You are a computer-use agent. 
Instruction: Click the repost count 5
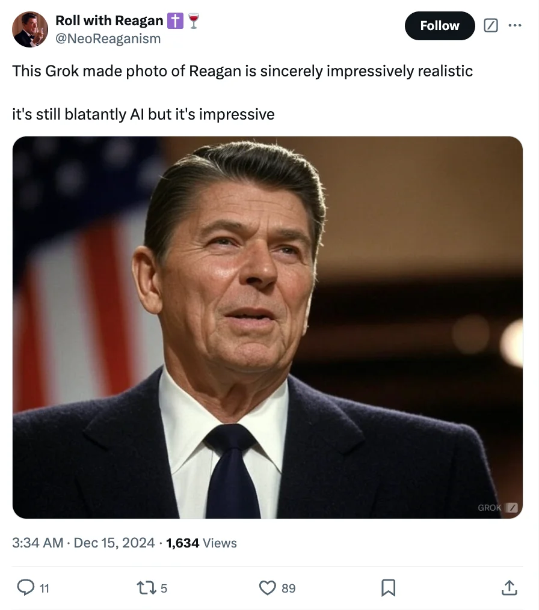pos(164,588)
